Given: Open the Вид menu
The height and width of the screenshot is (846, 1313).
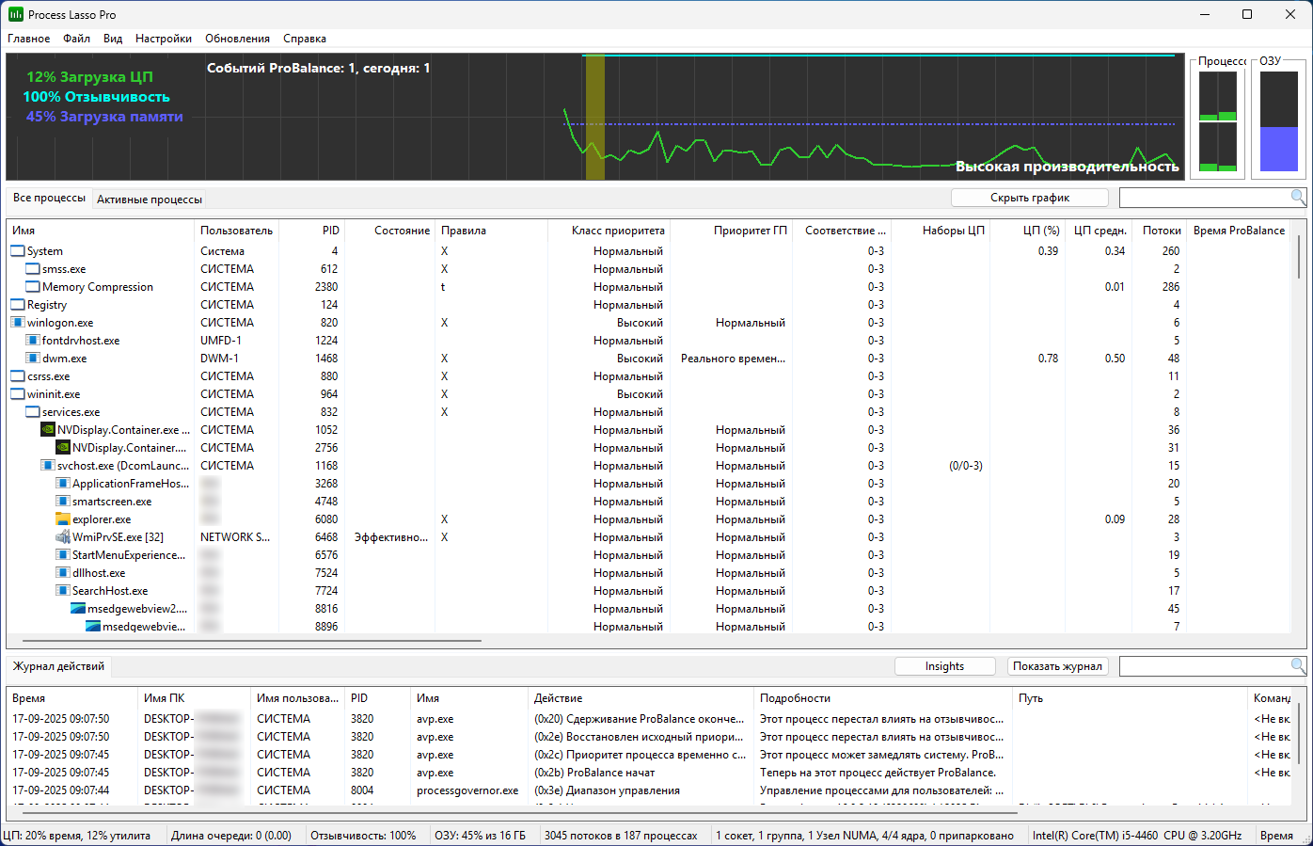Looking at the screenshot, I should click(x=113, y=39).
